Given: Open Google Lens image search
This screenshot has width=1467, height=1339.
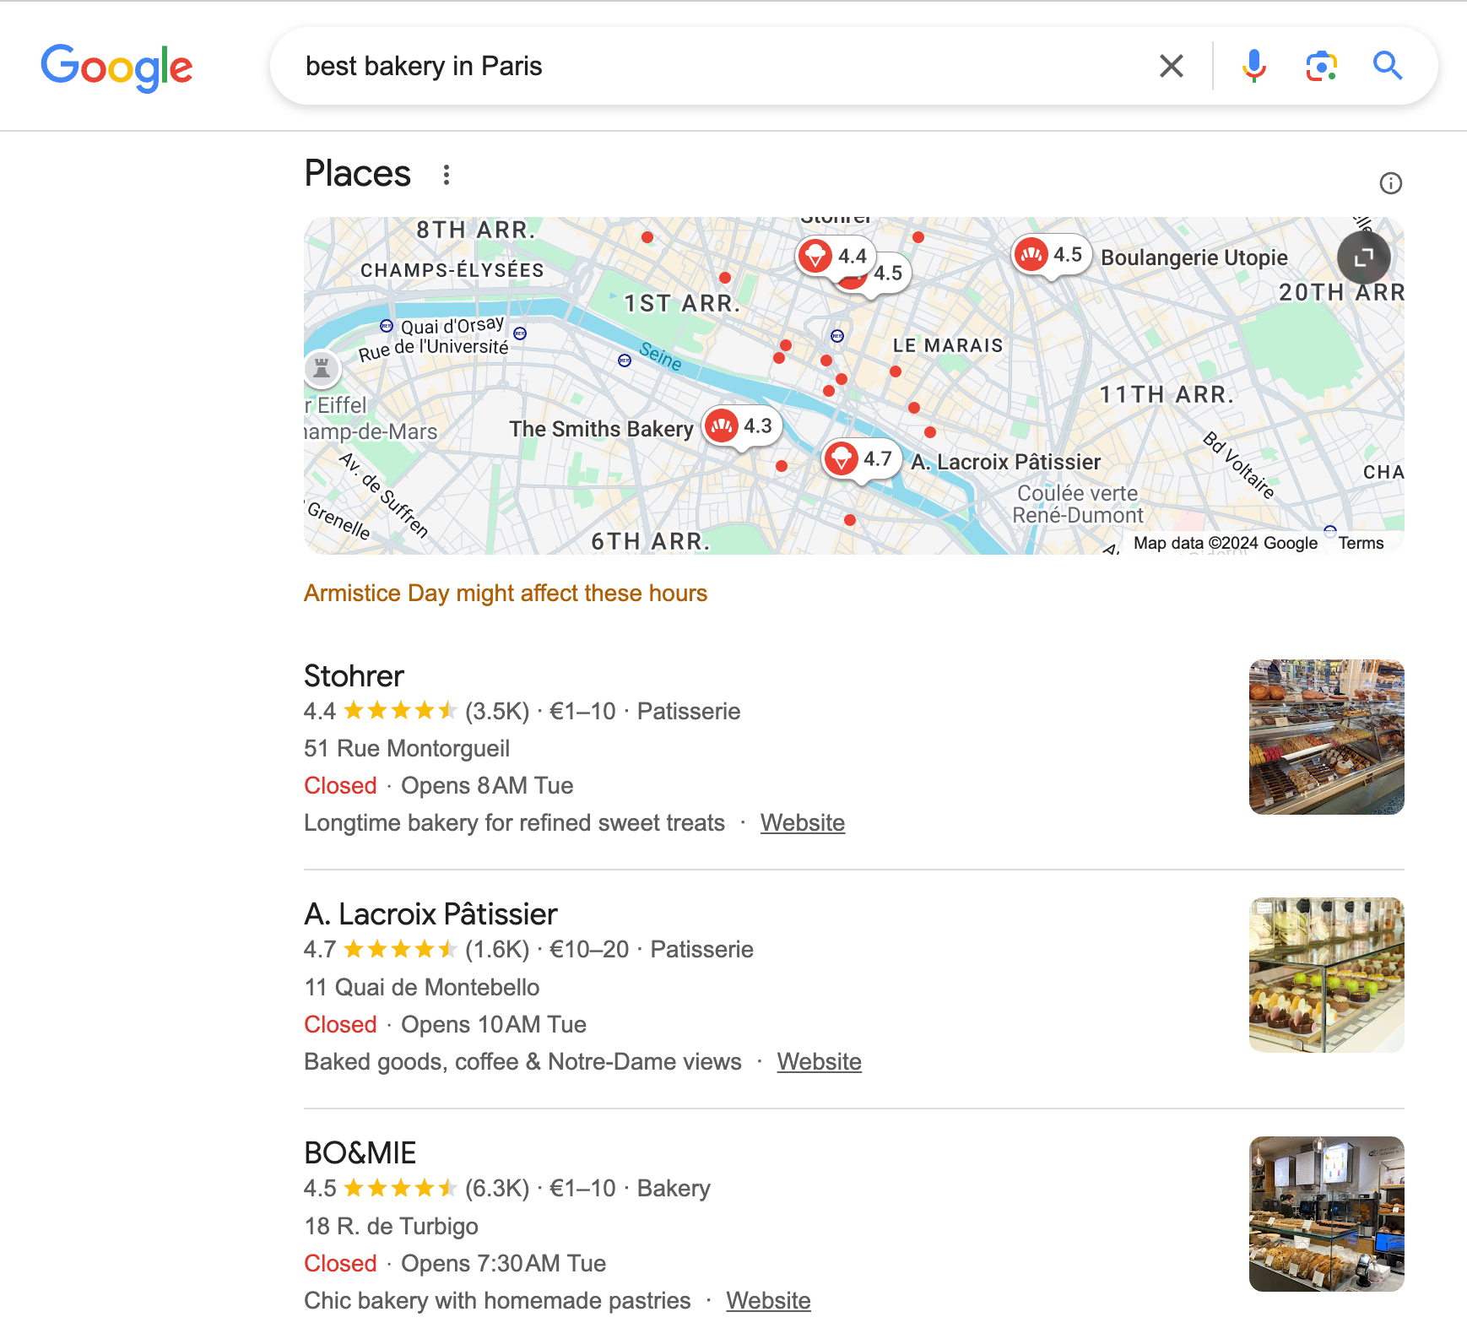Looking at the screenshot, I should point(1321,66).
